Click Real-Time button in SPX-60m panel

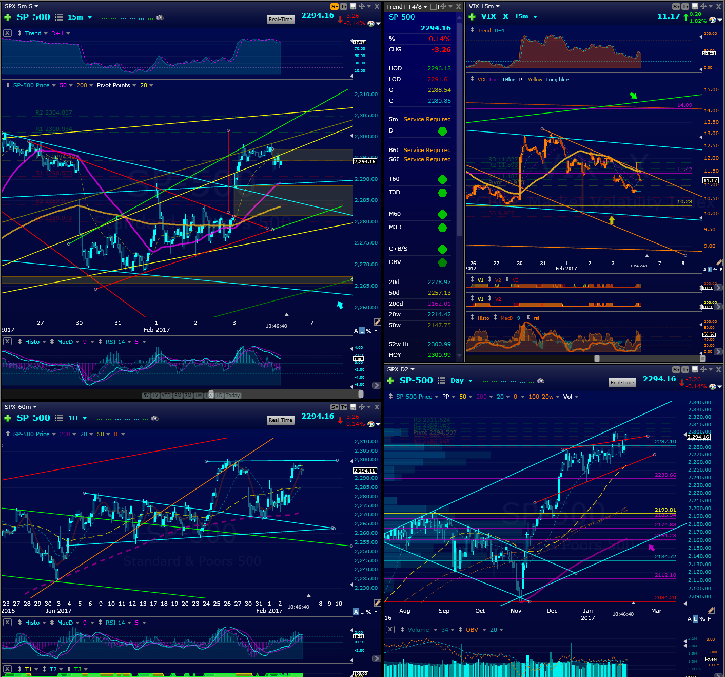click(x=281, y=420)
